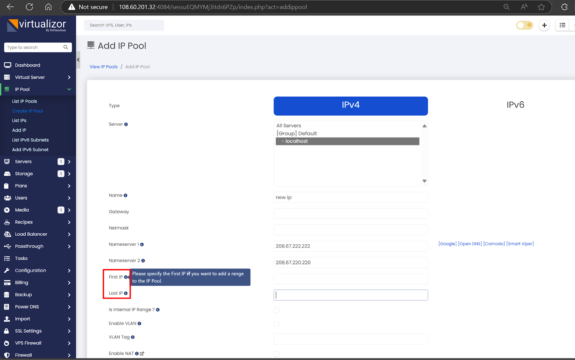This screenshot has width=575, height=360.
Task: Enable the Is Internal IP Range checkbox
Action: [x=276, y=310]
